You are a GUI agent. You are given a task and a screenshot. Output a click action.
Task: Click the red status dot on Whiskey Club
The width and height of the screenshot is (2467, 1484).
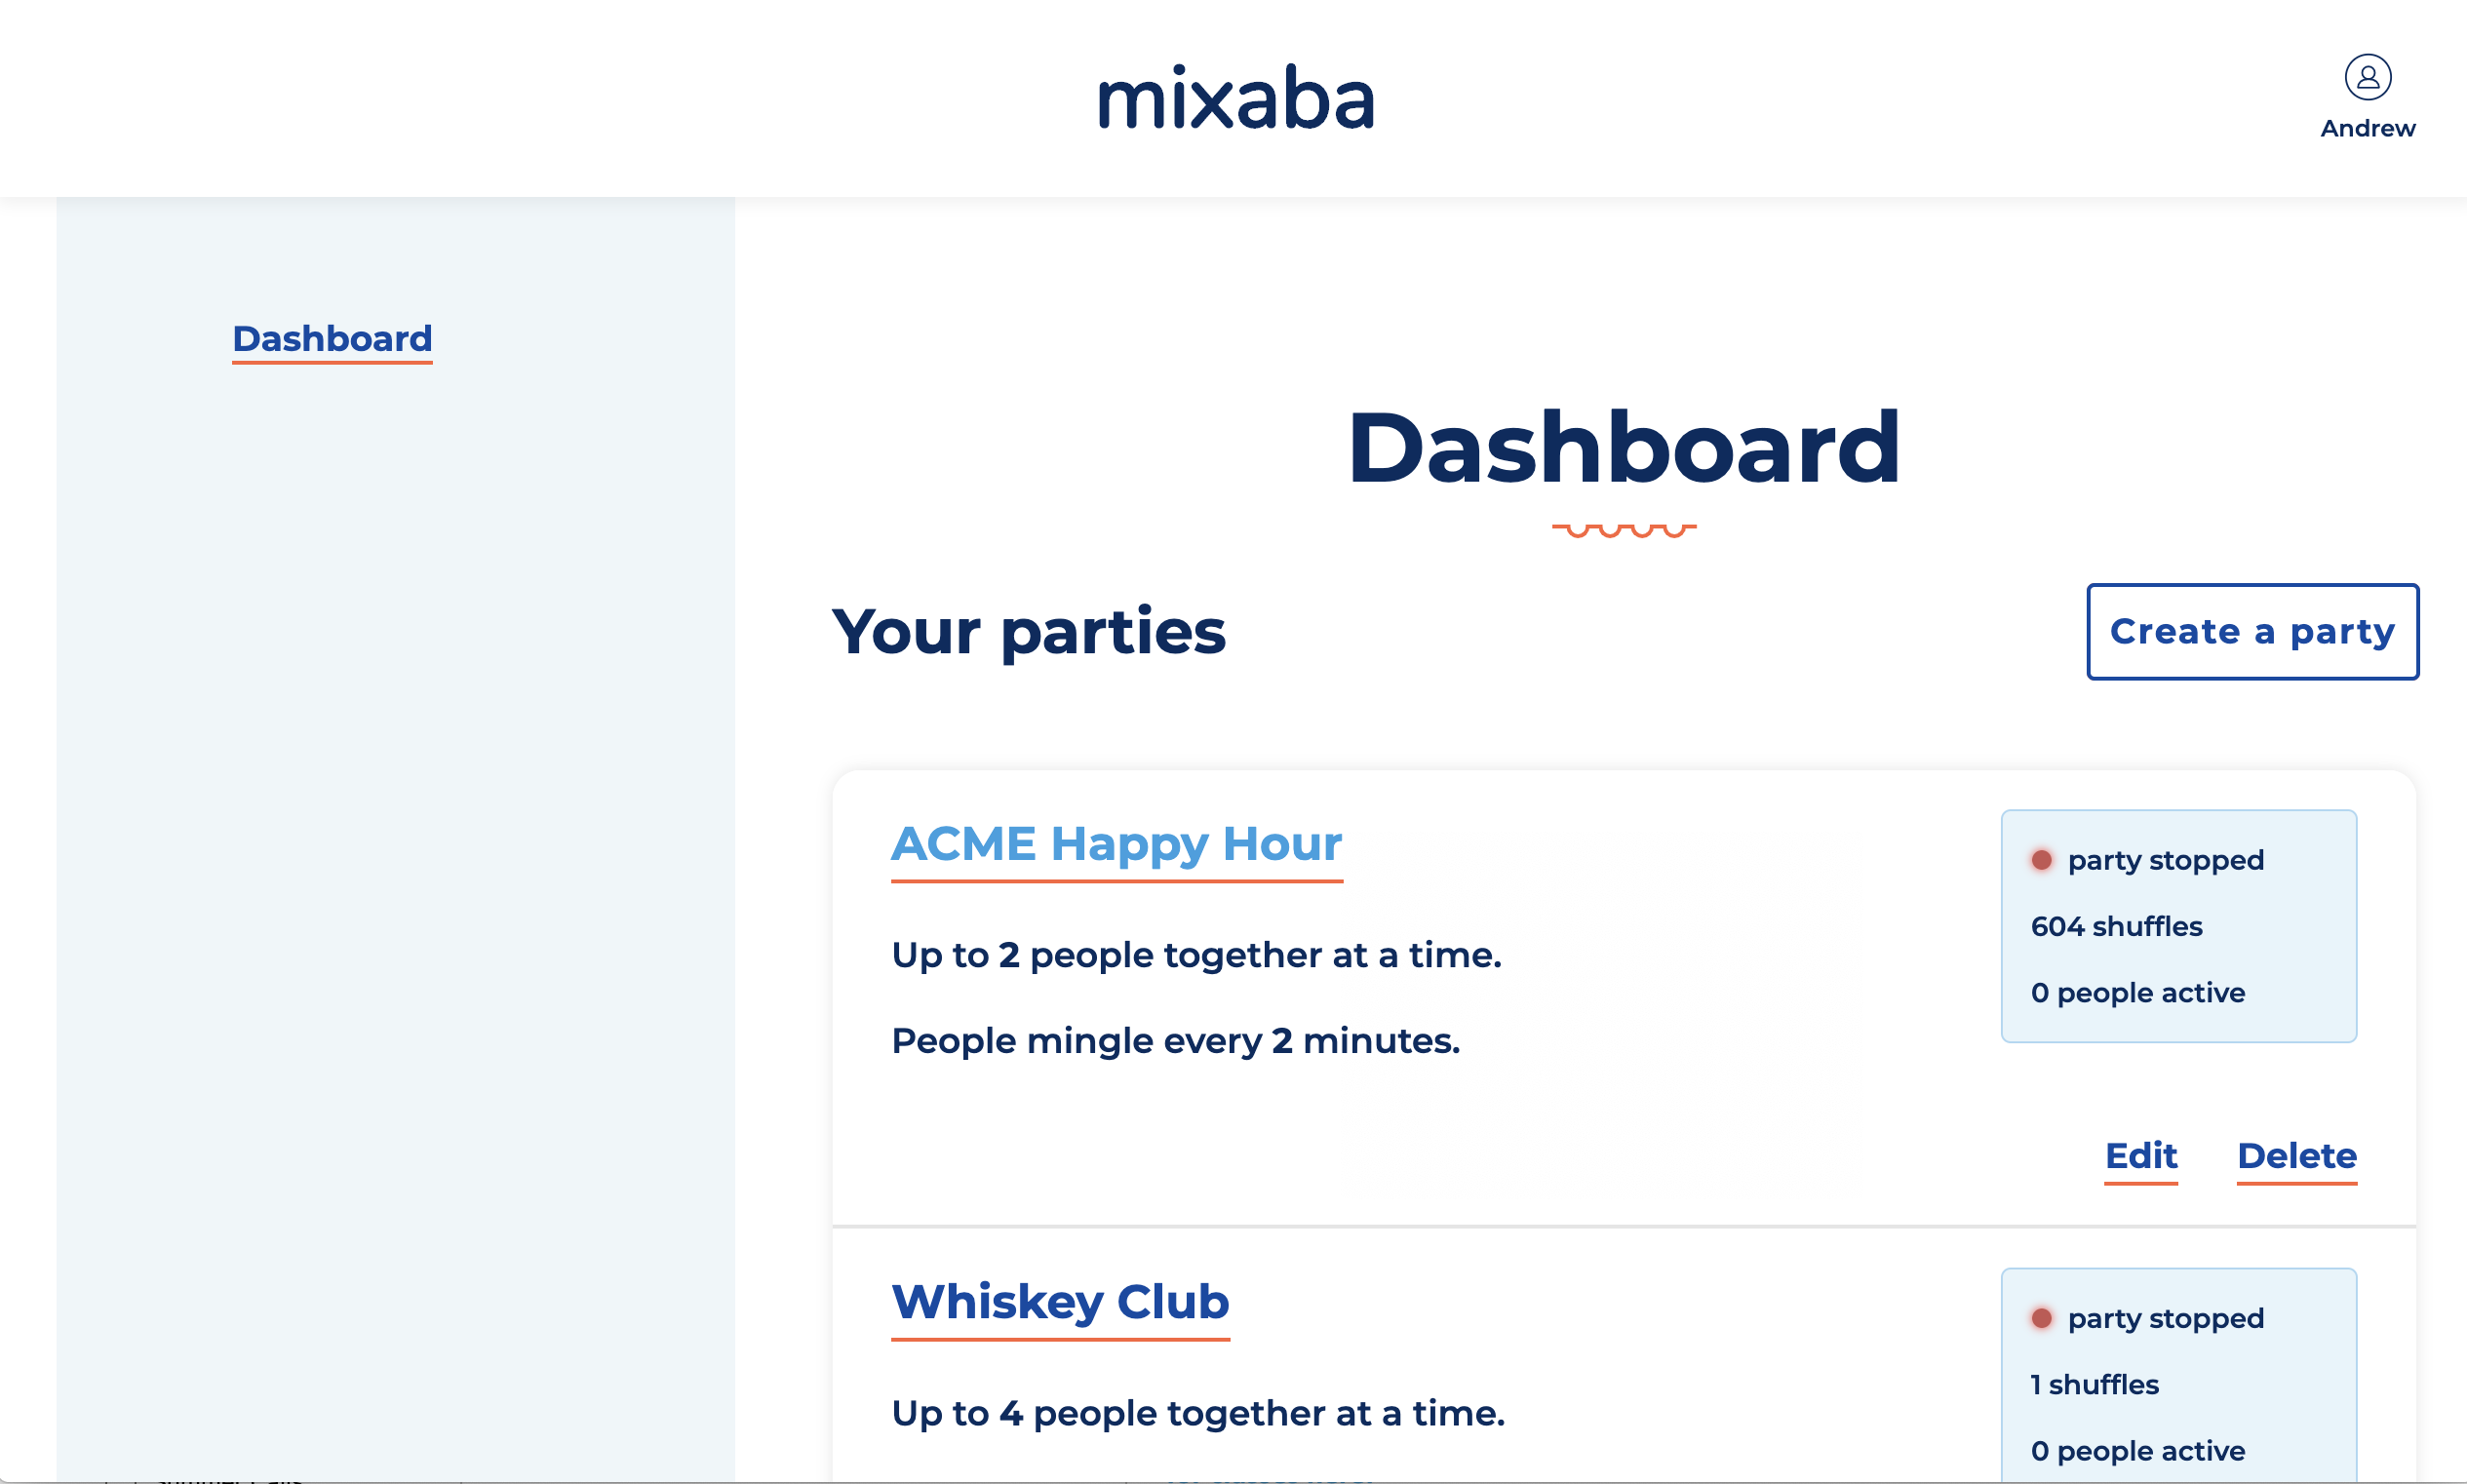pyautogui.click(x=2041, y=1317)
